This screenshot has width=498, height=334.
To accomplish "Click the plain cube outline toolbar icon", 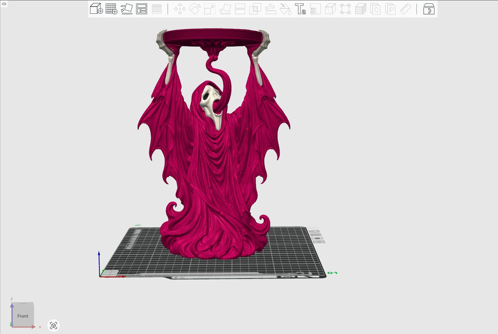I will 330,9.
